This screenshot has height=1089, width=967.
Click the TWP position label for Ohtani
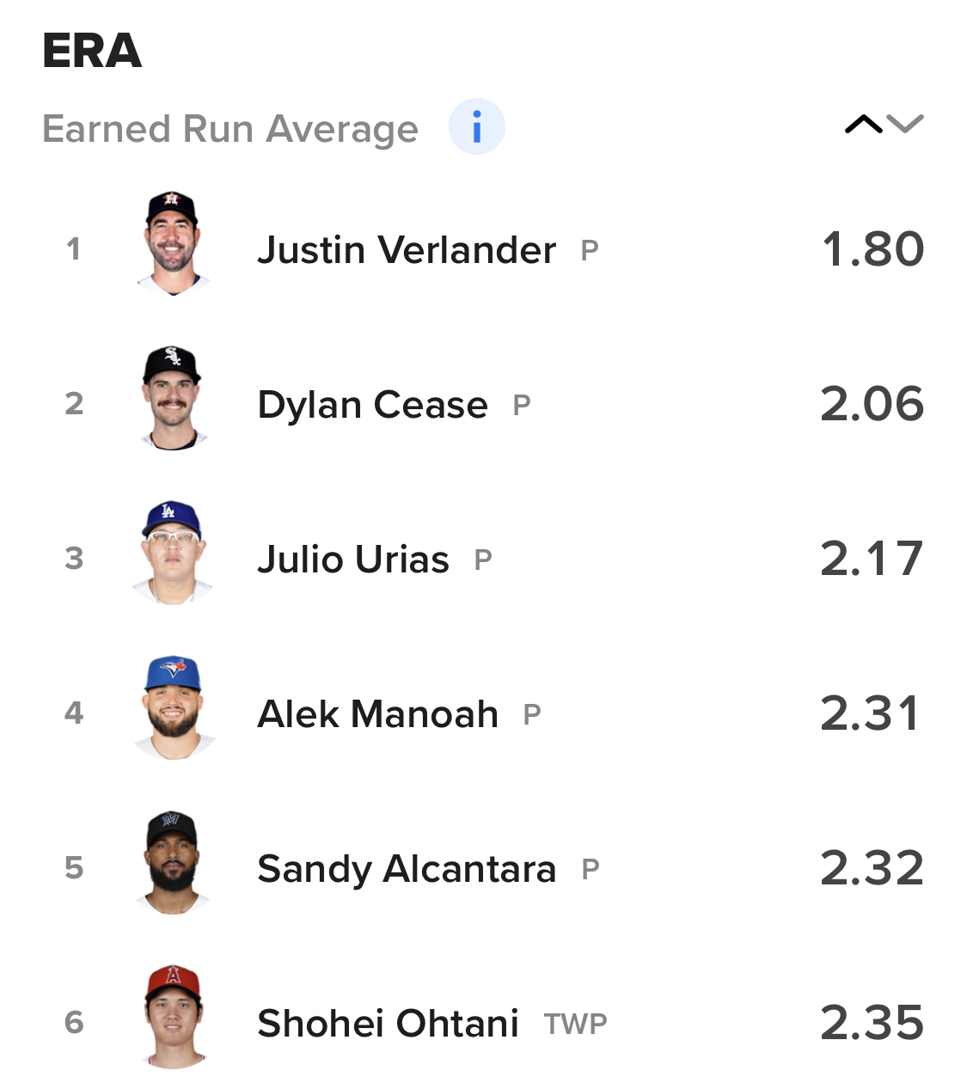tap(575, 1025)
